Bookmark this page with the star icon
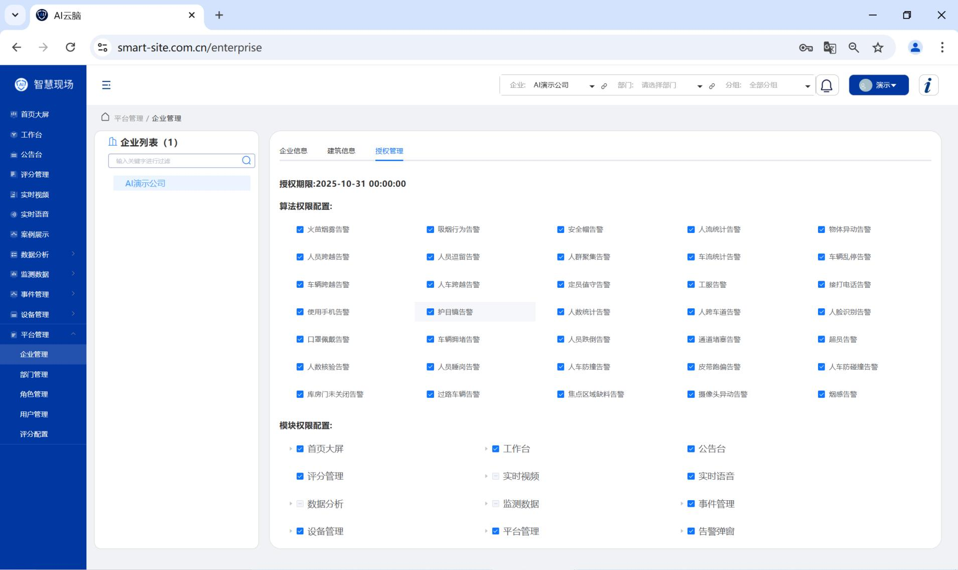 [878, 48]
